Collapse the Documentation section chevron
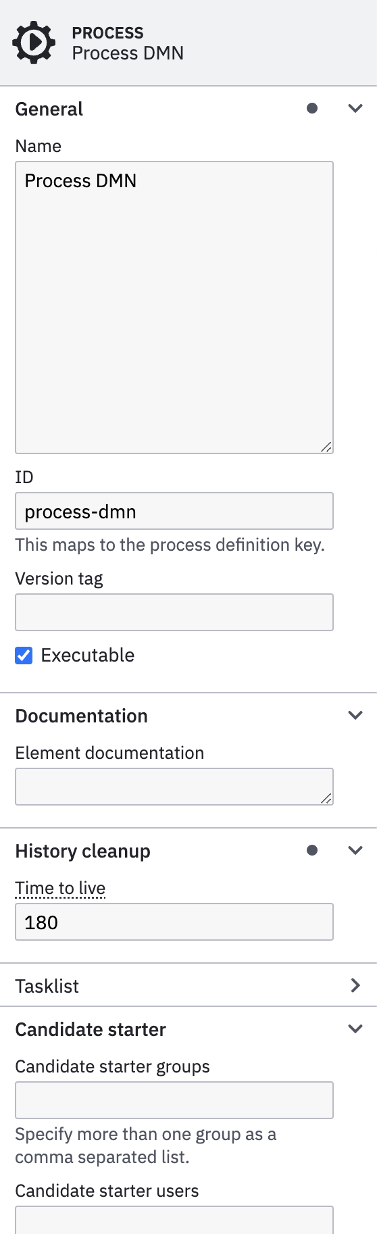The width and height of the screenshot is (377, 1234). 355,715
